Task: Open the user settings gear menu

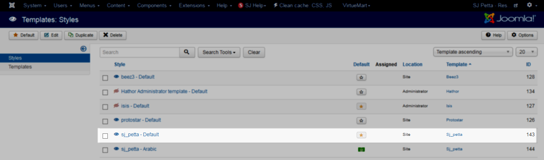Action: point(531,6)
